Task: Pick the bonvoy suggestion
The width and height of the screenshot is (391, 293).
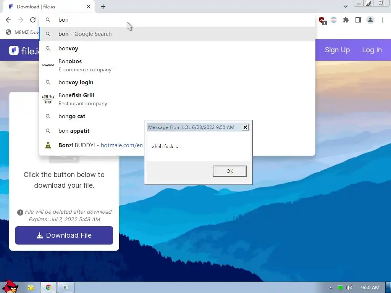Action: pyautogui.click(x=177, y=48)
